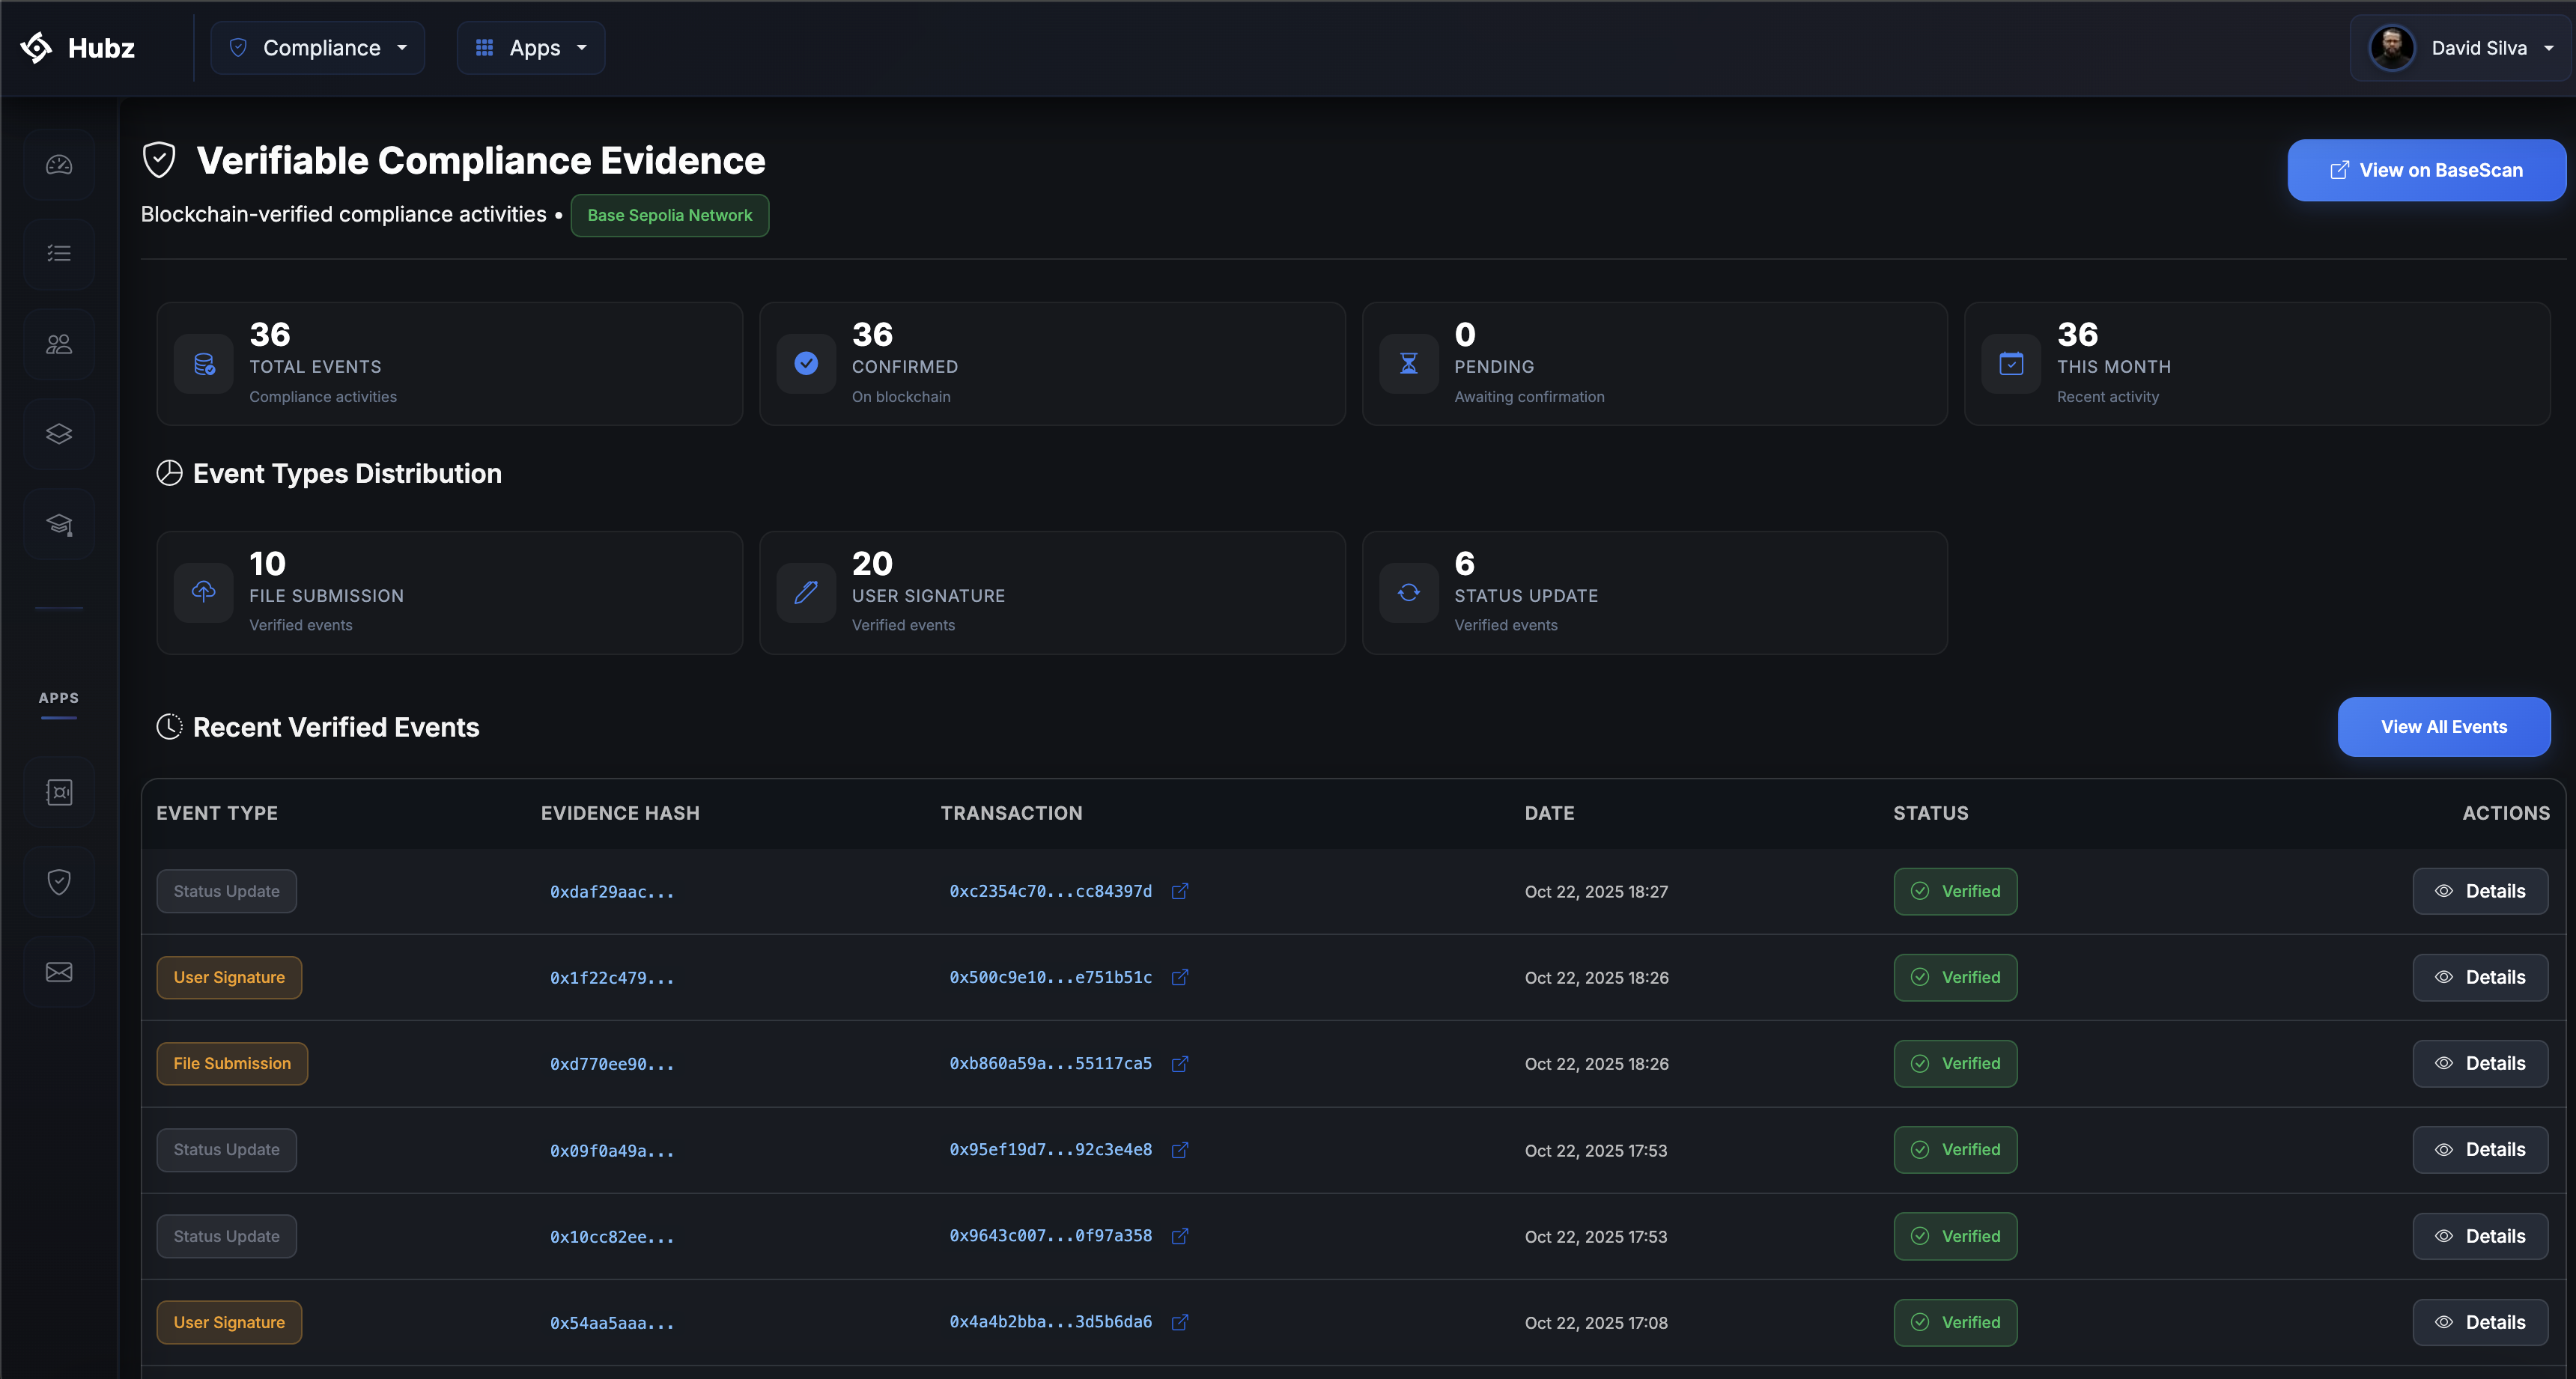Select the File Submission event type badge
This screenshot has width=2576, height=1379.
point(232,1063)
